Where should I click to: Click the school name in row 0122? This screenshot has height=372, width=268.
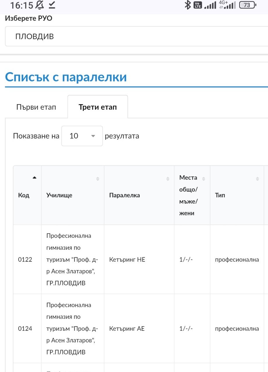click(72, 259)
